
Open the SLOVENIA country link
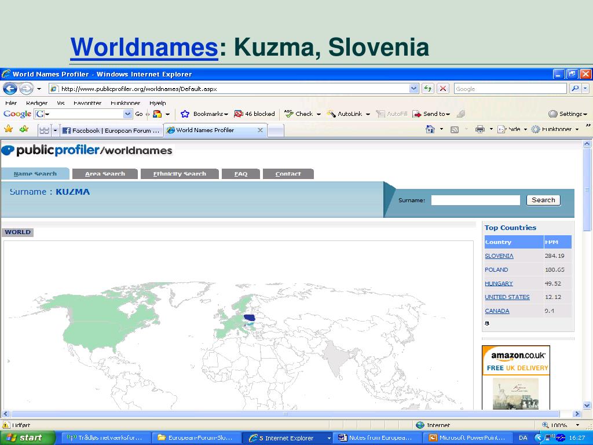[499, 256]
